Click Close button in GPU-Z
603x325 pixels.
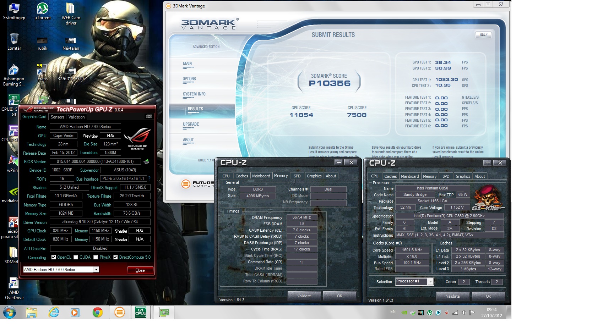[140, 270]
